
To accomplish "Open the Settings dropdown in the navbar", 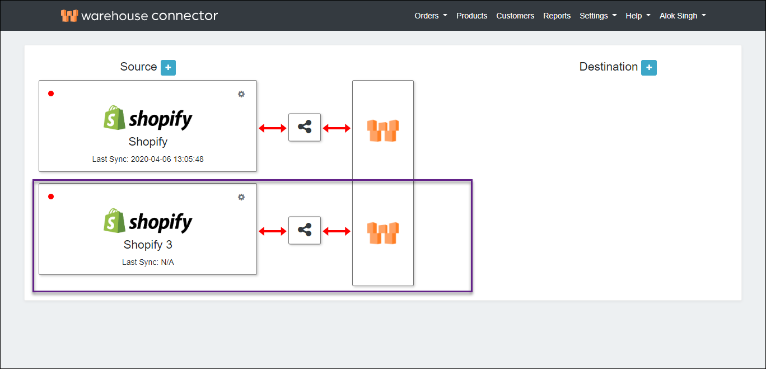I will [x=597, y=16].
